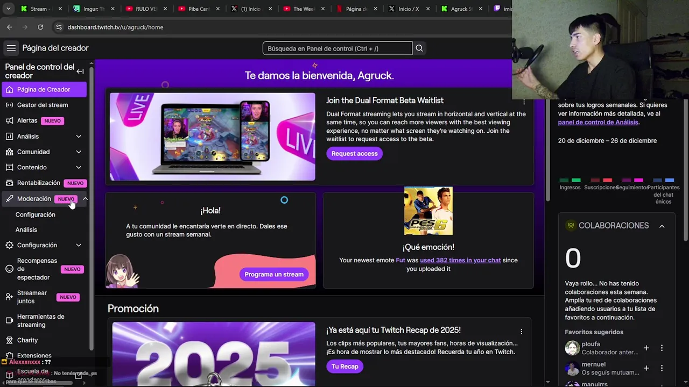Click the Página de Creador home icon
Image resolution: width=689 pixels, height=387 pixels.
click(x=9, y=90)
